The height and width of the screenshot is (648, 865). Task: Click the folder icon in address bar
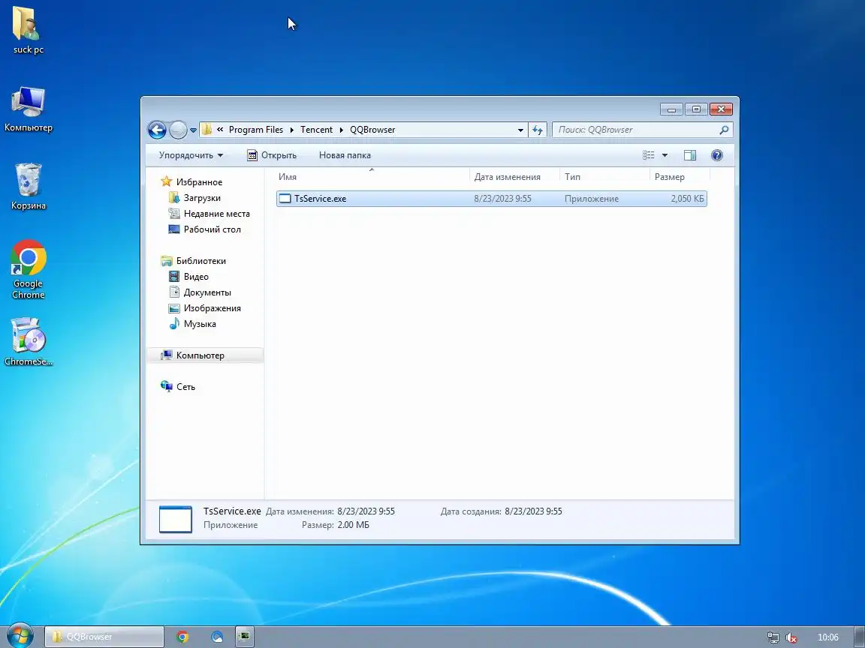(207, 130)
